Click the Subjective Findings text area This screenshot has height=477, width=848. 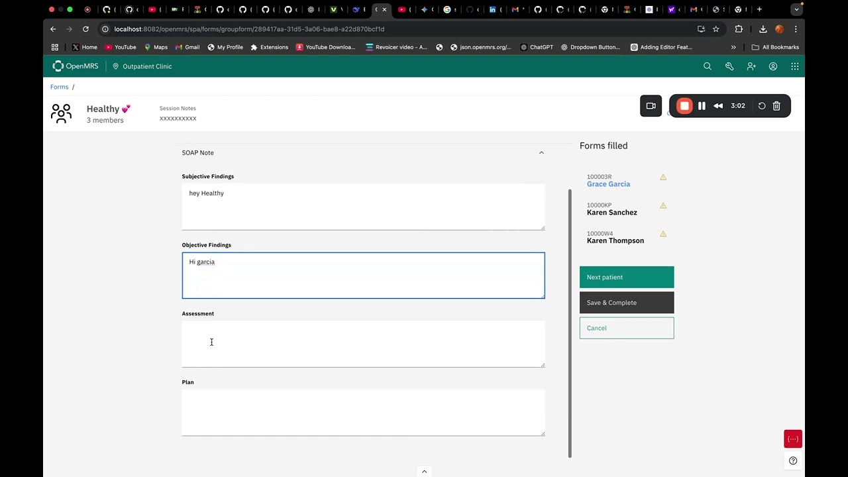coord(363,207)
